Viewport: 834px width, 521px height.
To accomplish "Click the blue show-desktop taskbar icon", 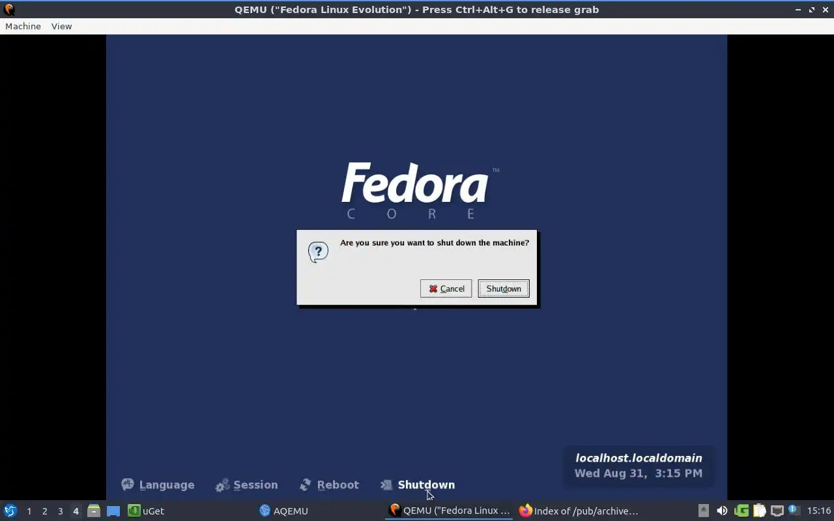I will pos(113,511).
